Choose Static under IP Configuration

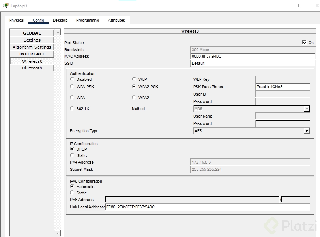point(72,155)
